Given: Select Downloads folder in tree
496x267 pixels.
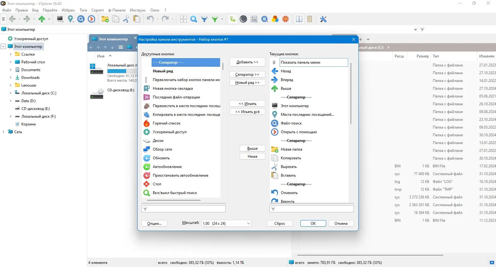Looking at the screenshot, I should point(30,78).
